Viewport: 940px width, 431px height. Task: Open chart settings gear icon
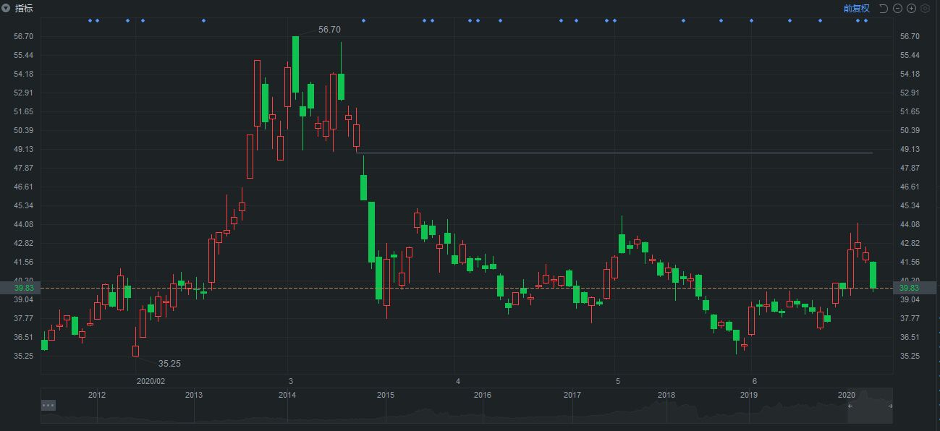point(925,9)
